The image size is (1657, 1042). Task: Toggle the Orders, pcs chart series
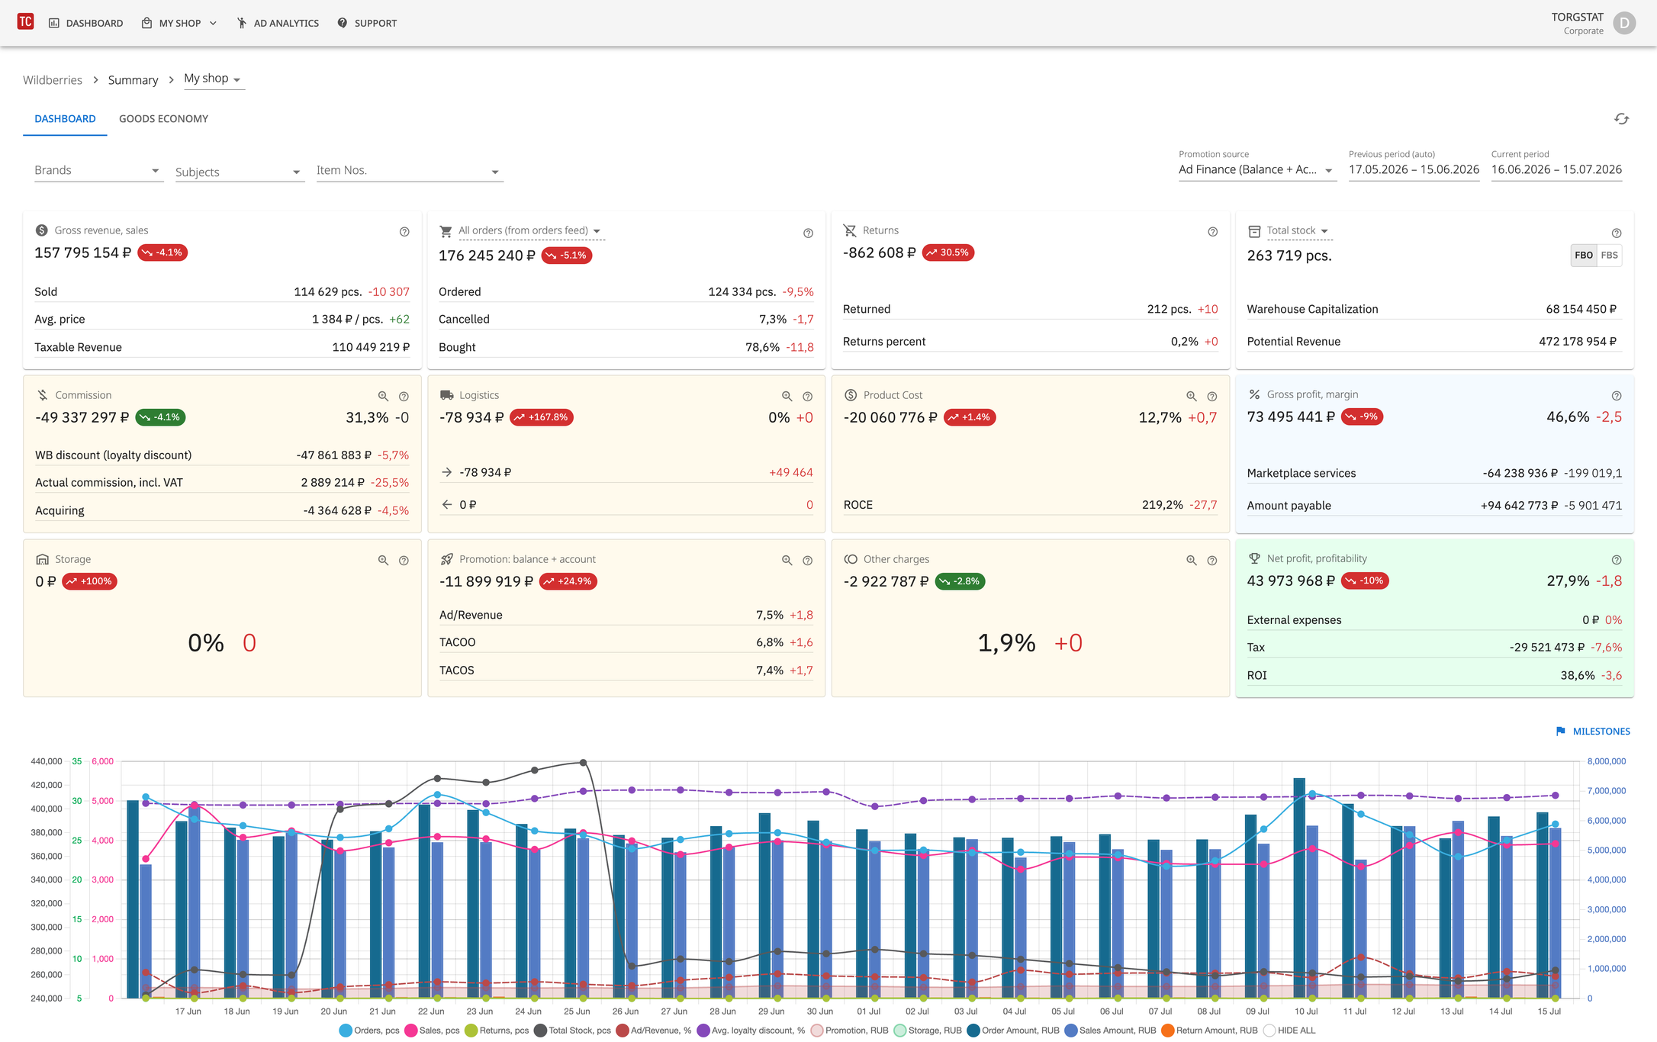tap(369, 1031)
